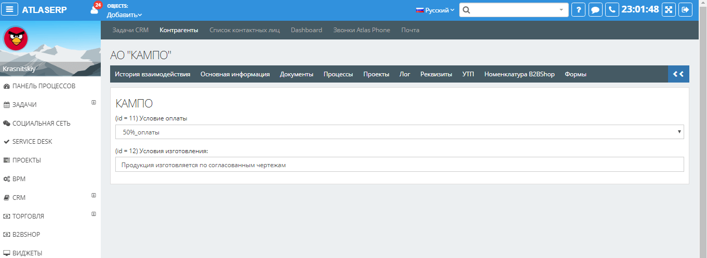Click the ATLASERP logo text
The image size is (707, 258).
(44, 10)
